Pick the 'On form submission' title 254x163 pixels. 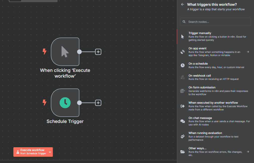tap(202, 87)
